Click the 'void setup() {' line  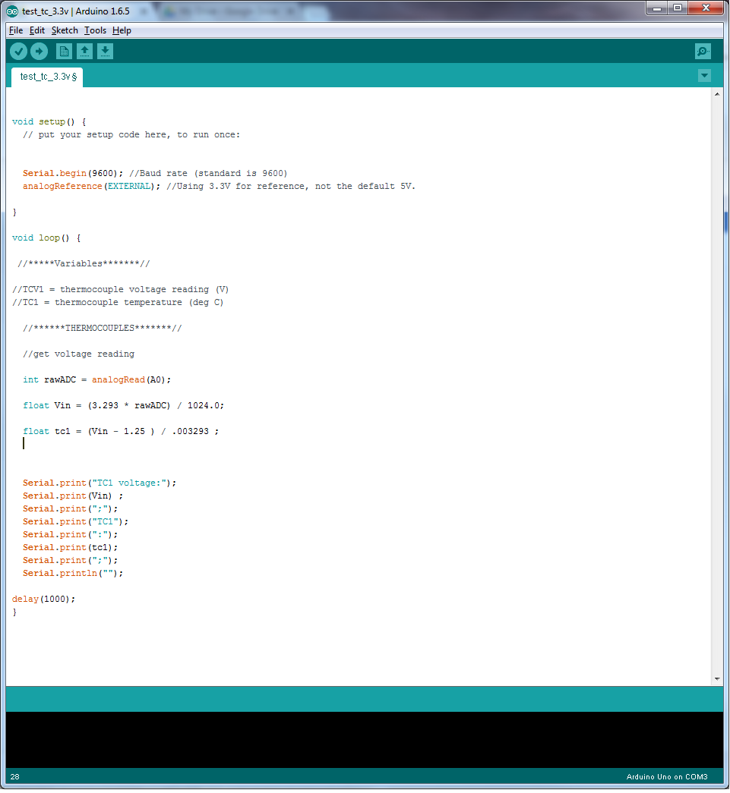pyautogui.click(x=49, y=122)
